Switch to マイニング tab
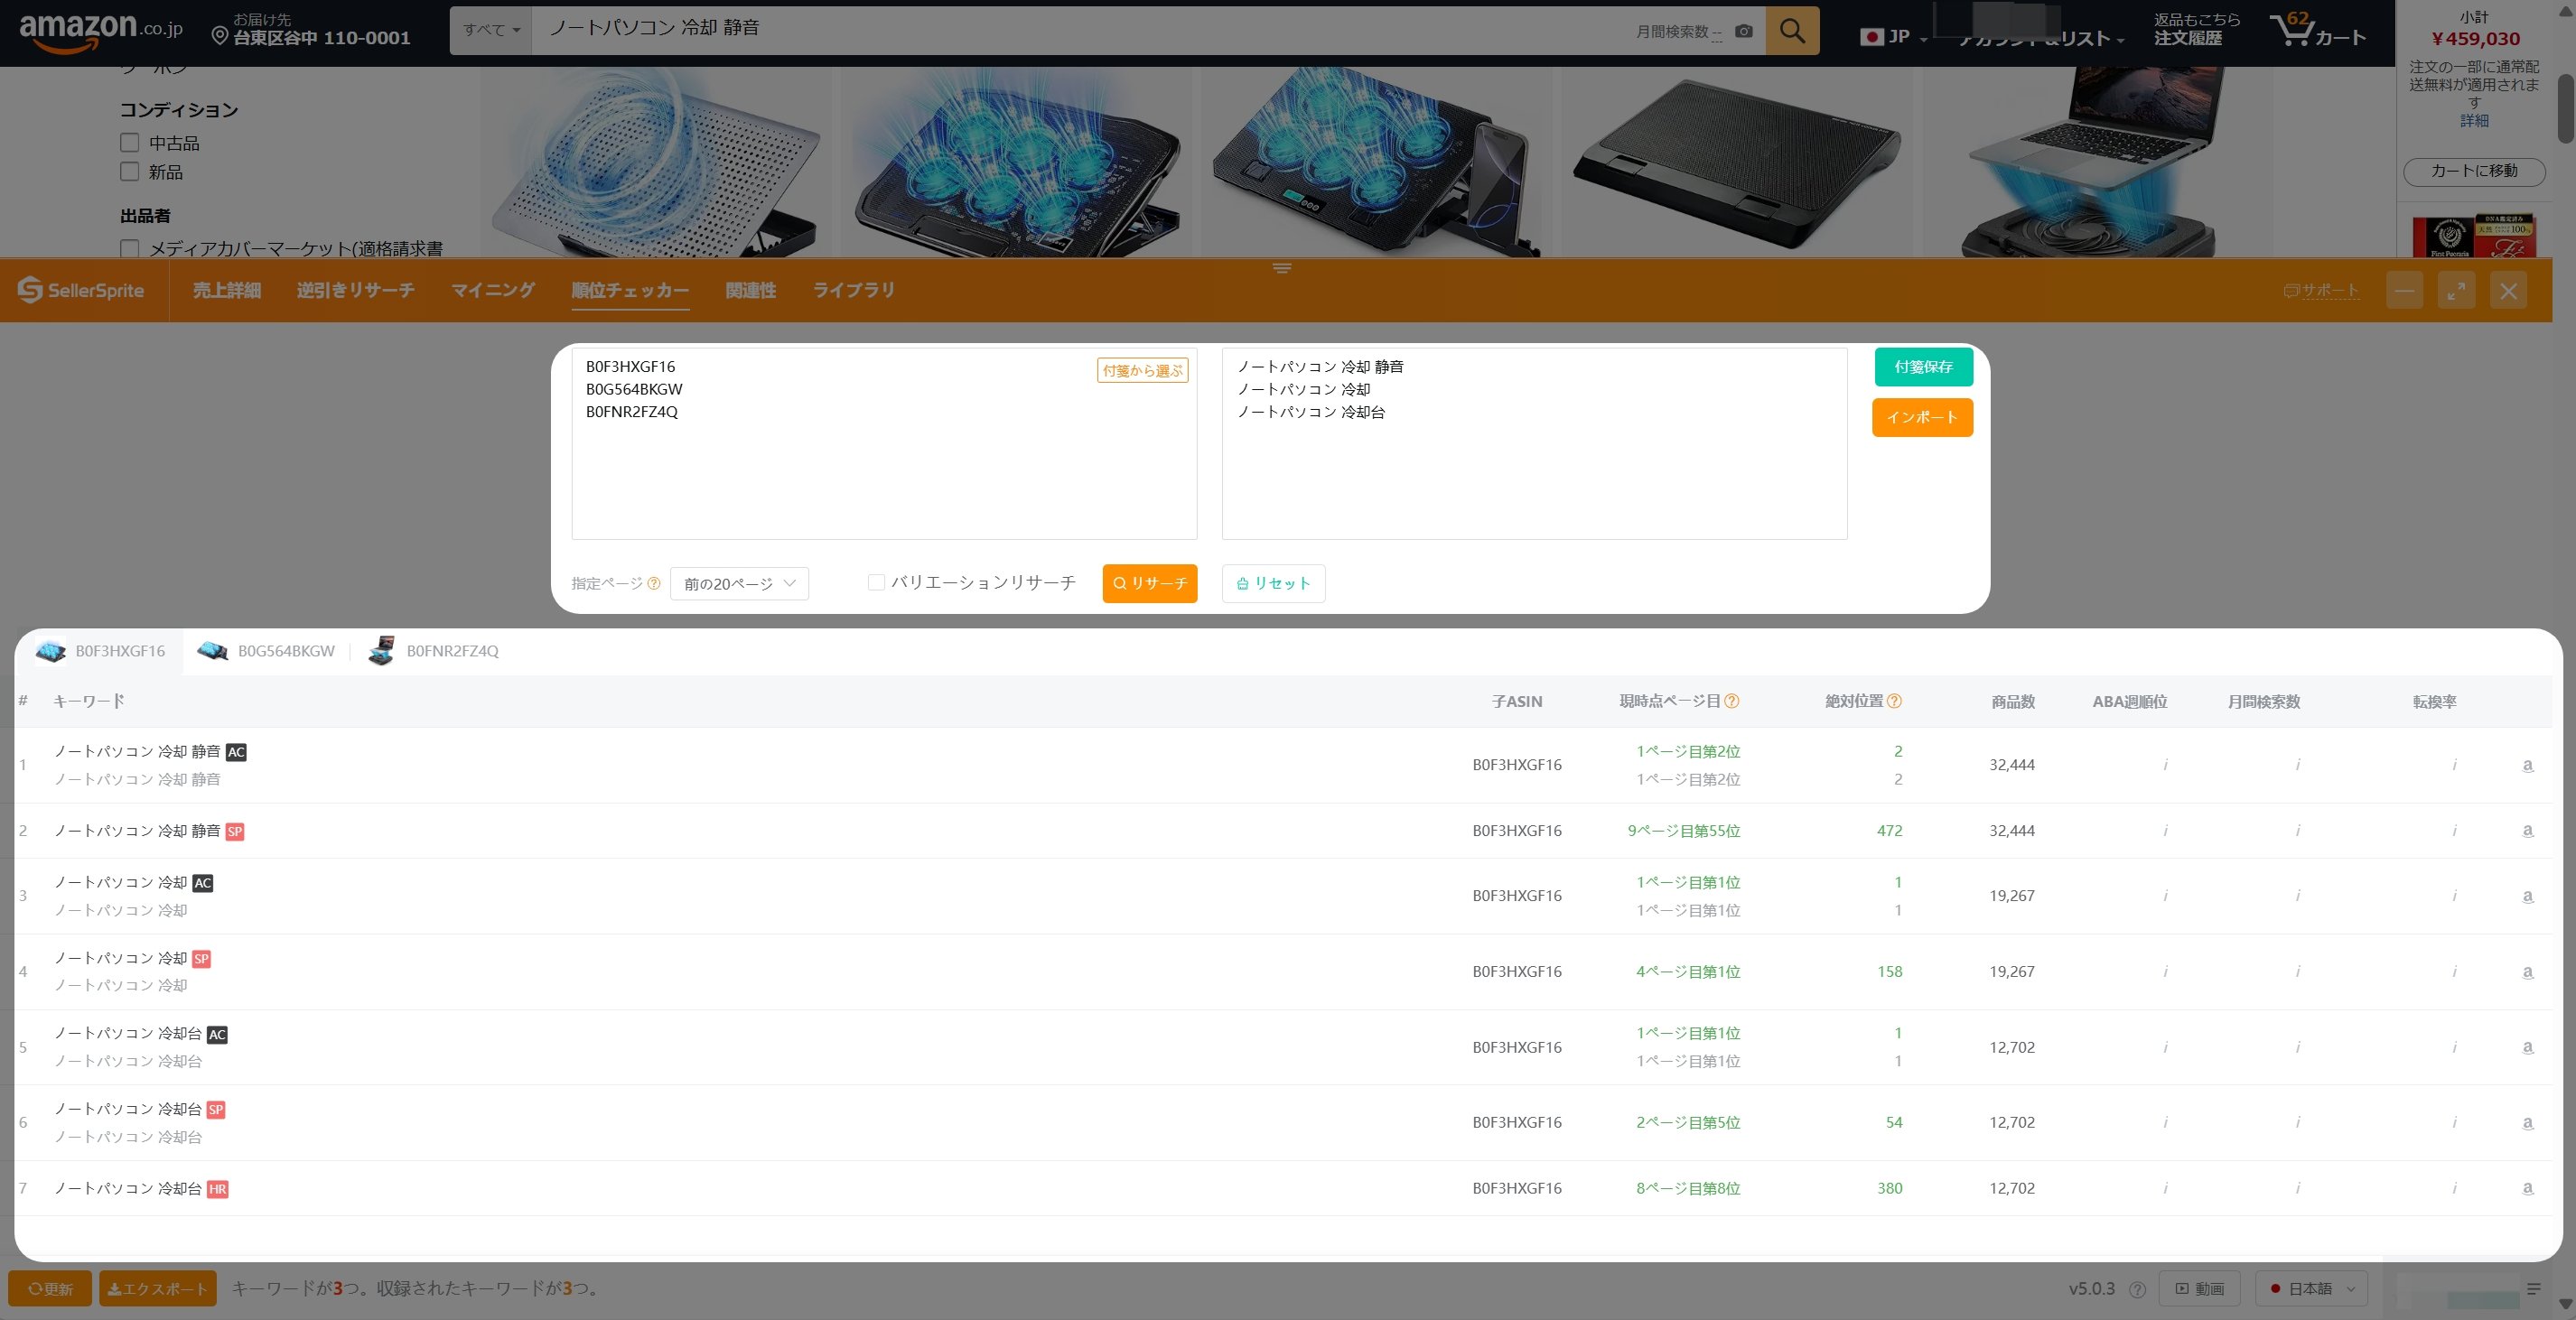 coord(493,291)
